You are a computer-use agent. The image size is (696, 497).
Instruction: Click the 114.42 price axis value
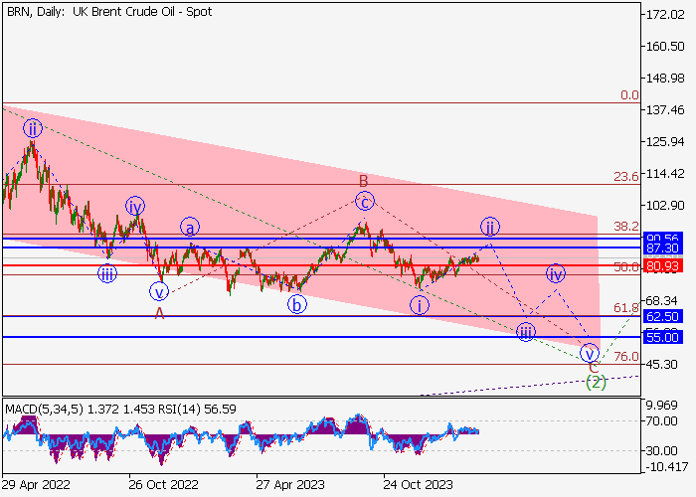665,174
